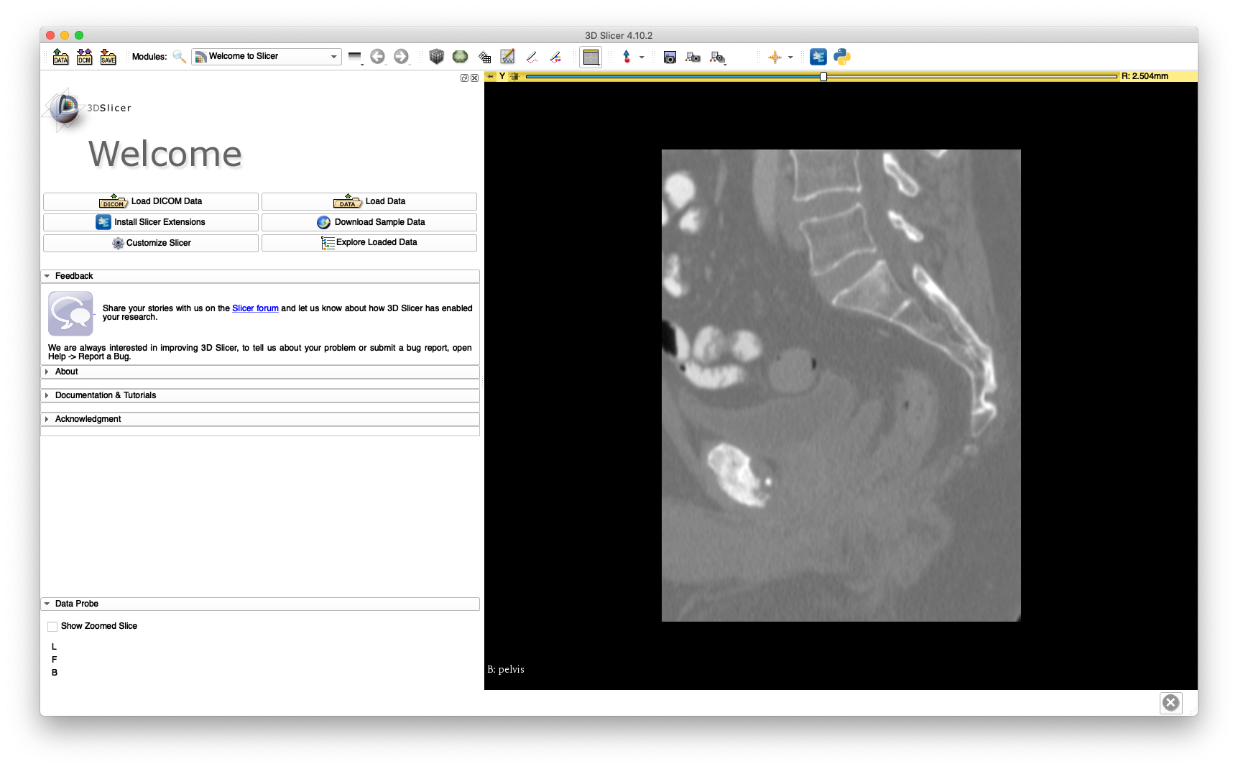Click the SAVE toolbar icon
Viewport: 1238px width, 769px height.
click(108, 57)
